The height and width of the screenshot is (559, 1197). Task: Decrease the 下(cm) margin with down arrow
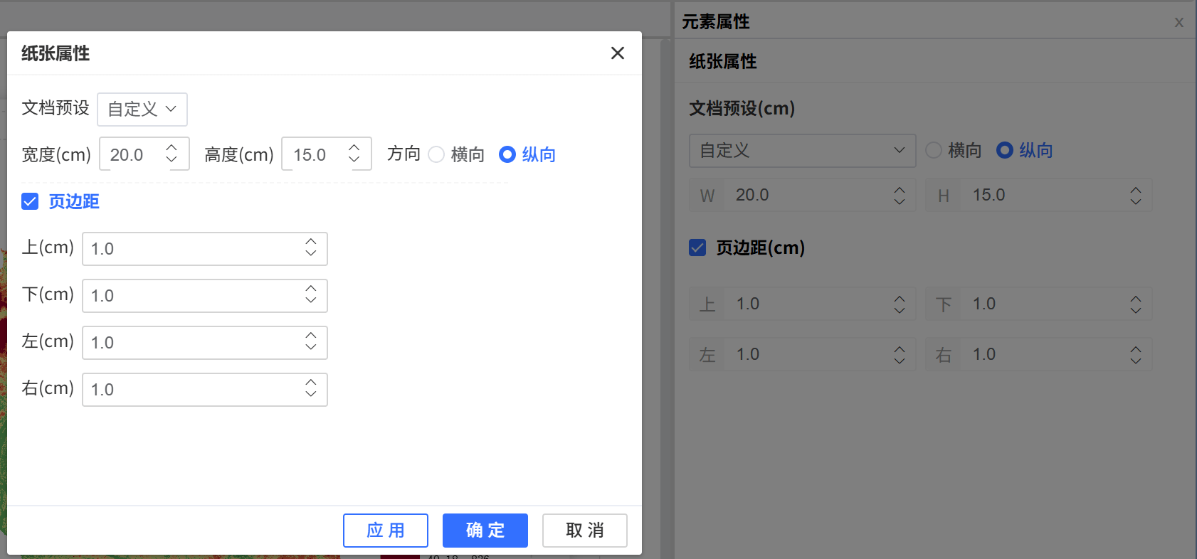pos(311,301)
